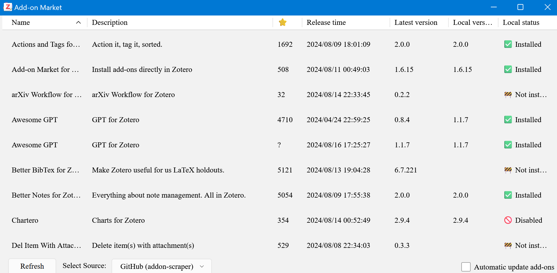Click the Installed check icon for Awesome GPT 0.8.4 row
This screenshot has height=273, width=557.
tap(508, 120)
